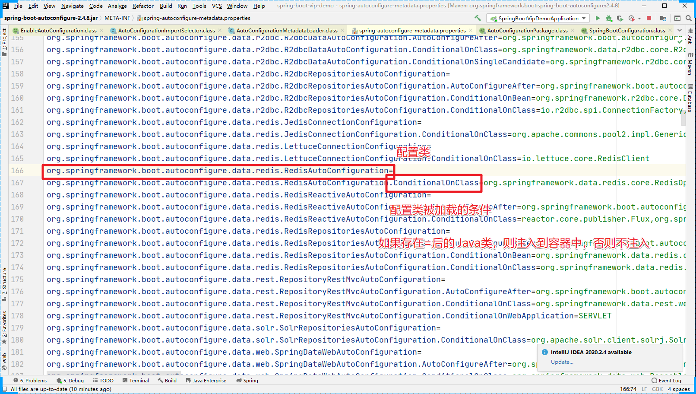This screenshot has width=696, height=394.
Task: Switch to EnableAutoConfiguration.class tab
Action: (x=58, y=30)
